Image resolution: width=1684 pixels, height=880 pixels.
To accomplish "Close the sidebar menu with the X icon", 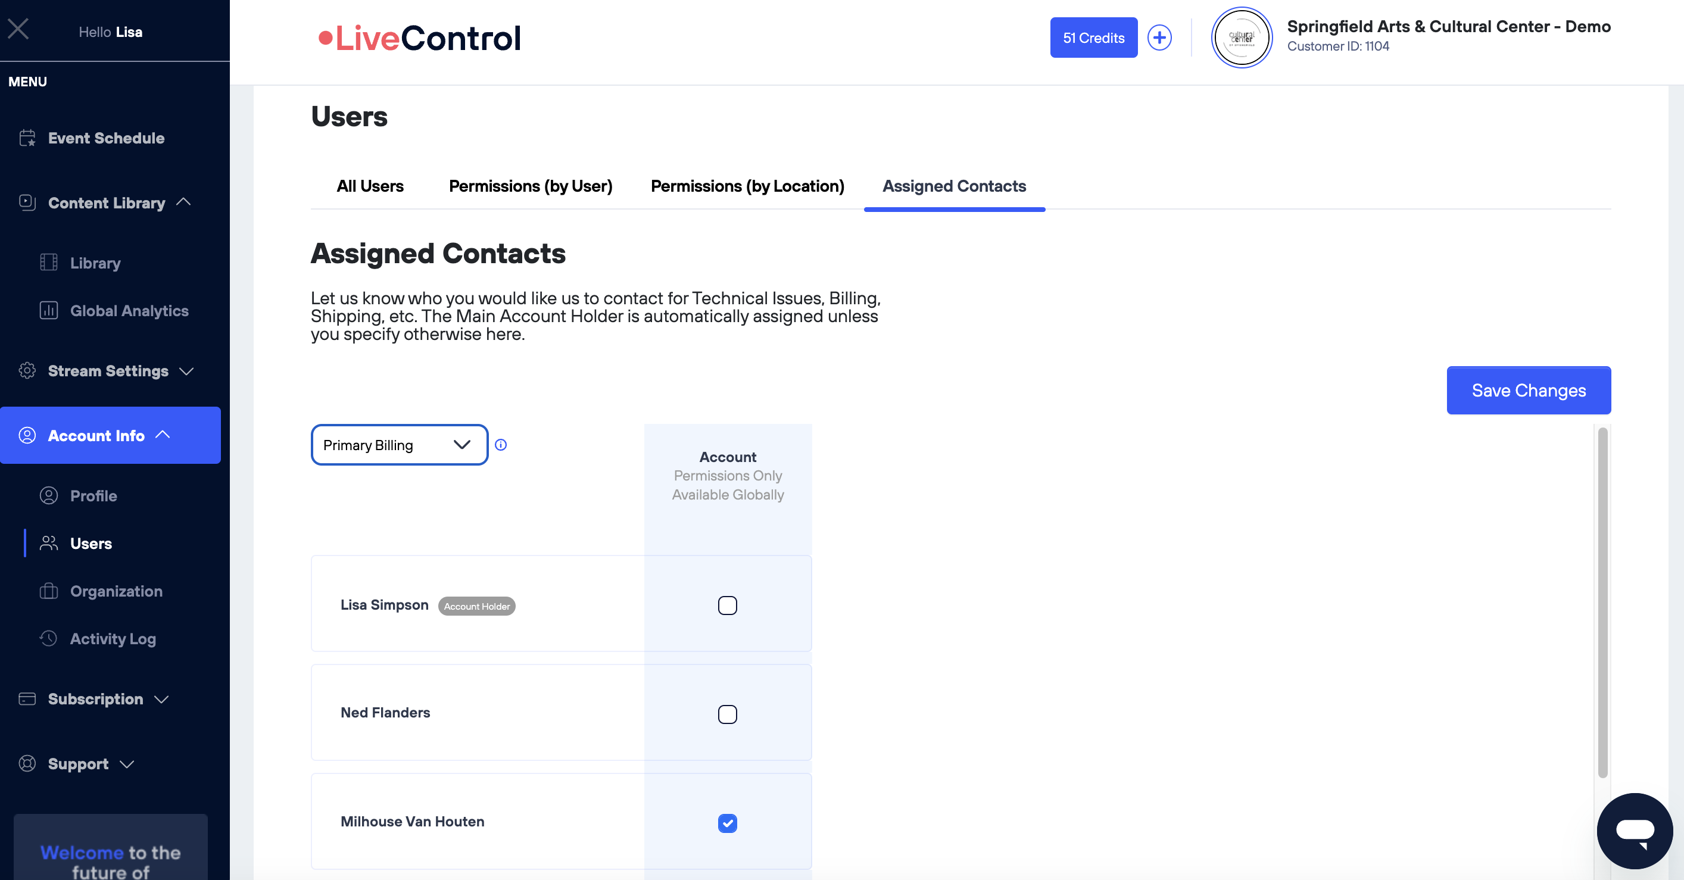I will (x=18, y=29).
